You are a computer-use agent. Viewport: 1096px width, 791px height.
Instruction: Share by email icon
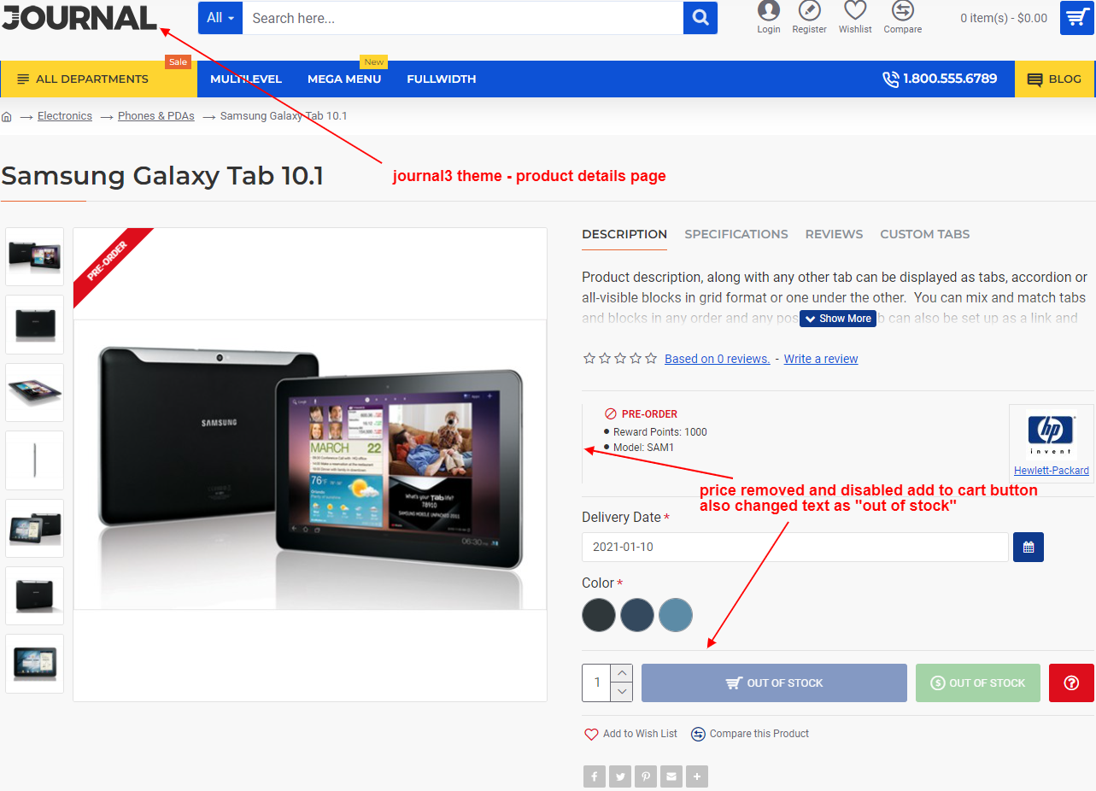671,776
